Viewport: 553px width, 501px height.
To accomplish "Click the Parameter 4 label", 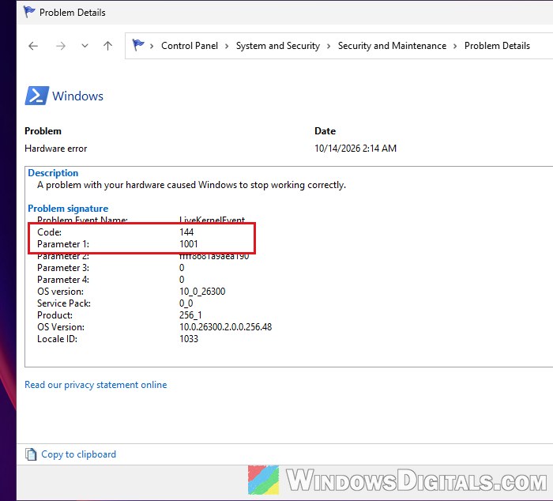I will click(63, 280).
